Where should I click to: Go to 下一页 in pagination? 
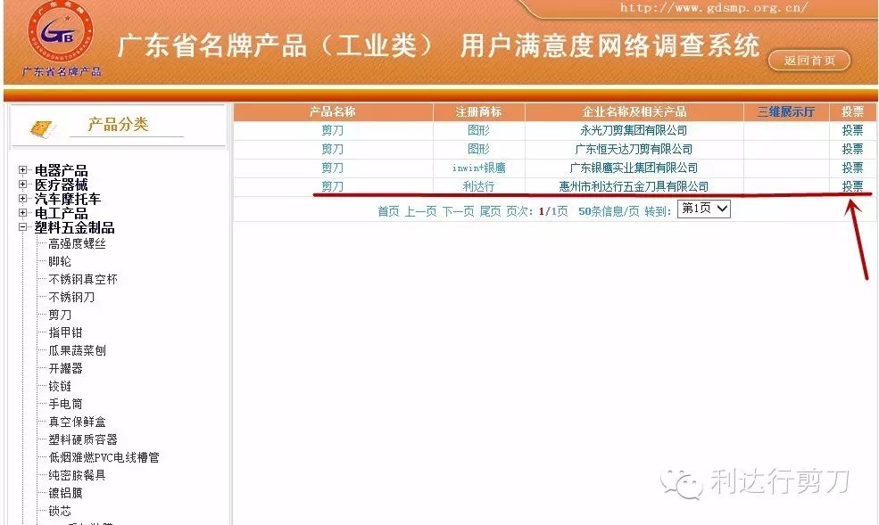[458, 211]
